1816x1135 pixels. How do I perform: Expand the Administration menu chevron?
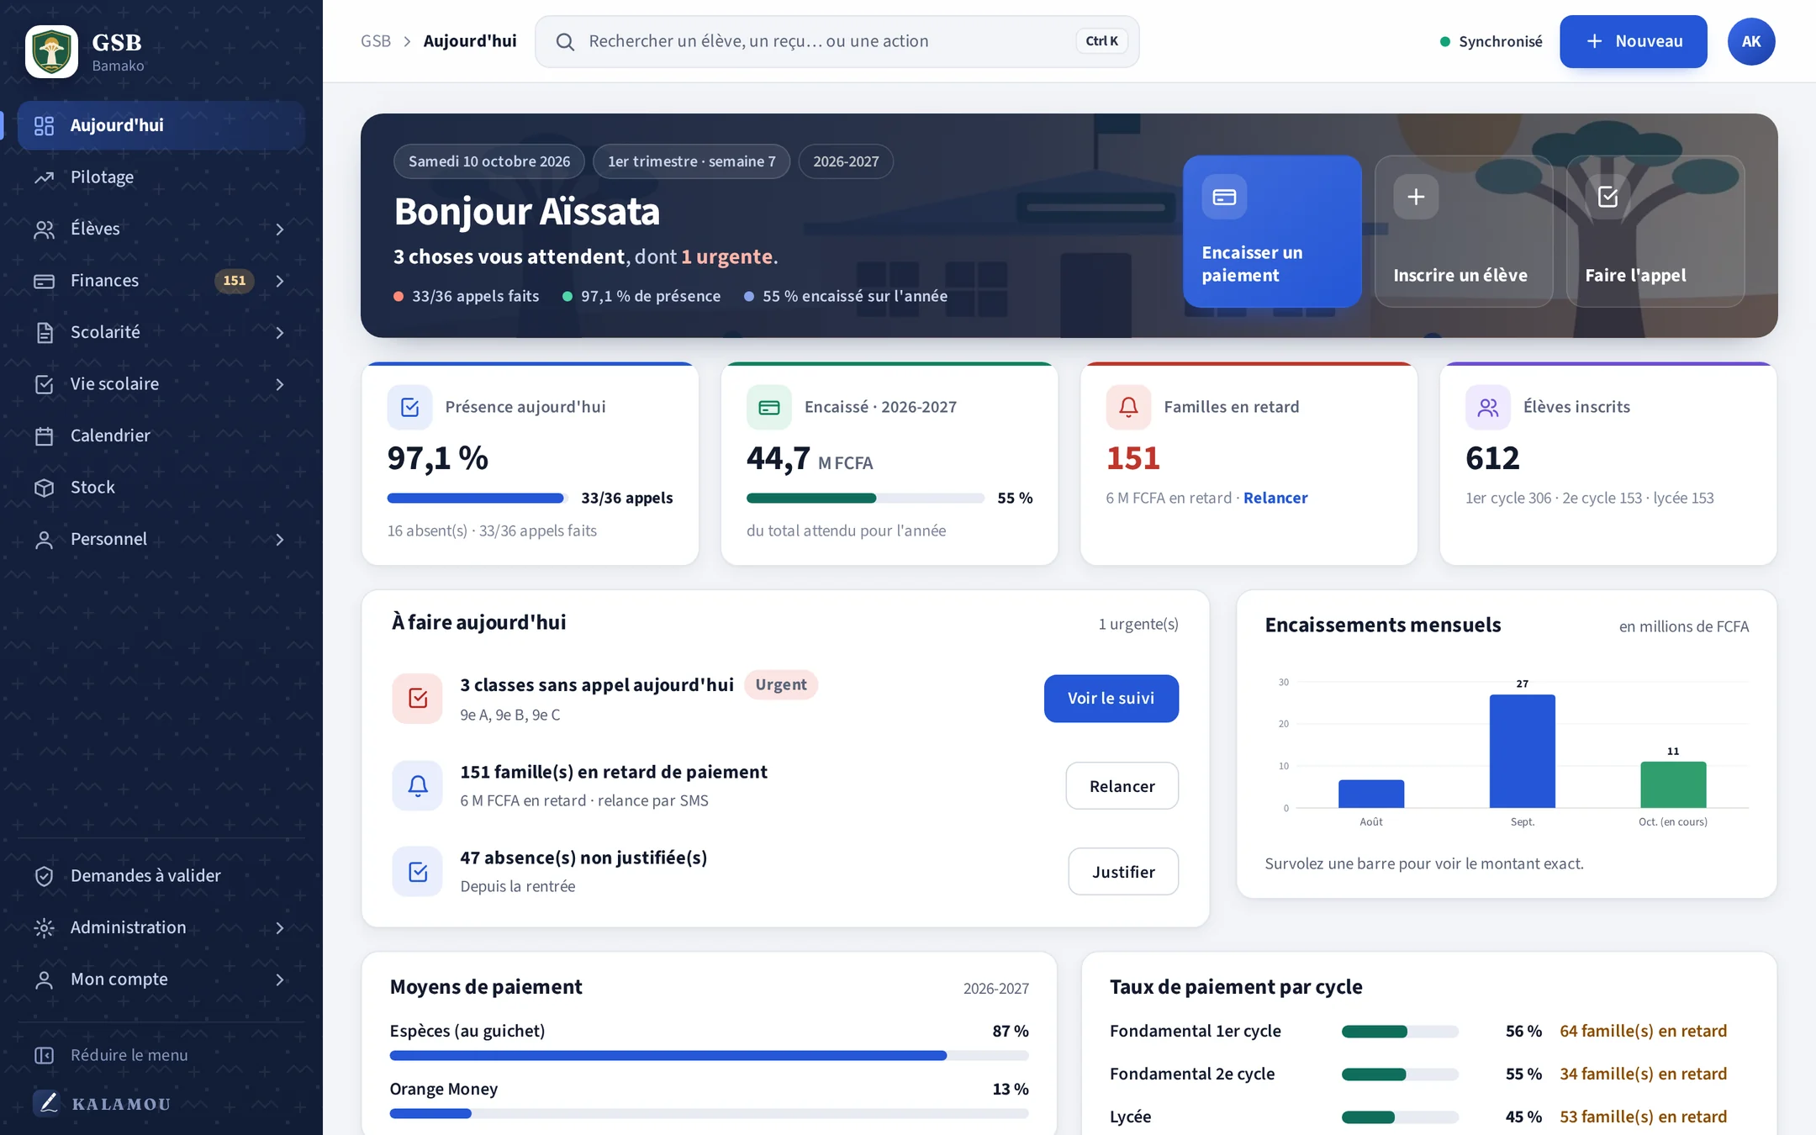(280, 928)
